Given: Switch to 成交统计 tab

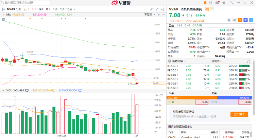Looking at the screenshot, I should [217, 61].
